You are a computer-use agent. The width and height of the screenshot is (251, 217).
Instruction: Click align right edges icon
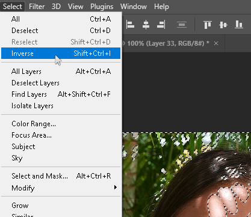click(x=161, y=25)
